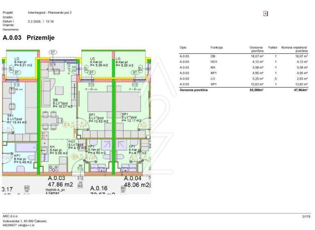Click the stove symbol in kitchen KH
Viewport: 315px width, 230px height.
click(x=55, y=168)
